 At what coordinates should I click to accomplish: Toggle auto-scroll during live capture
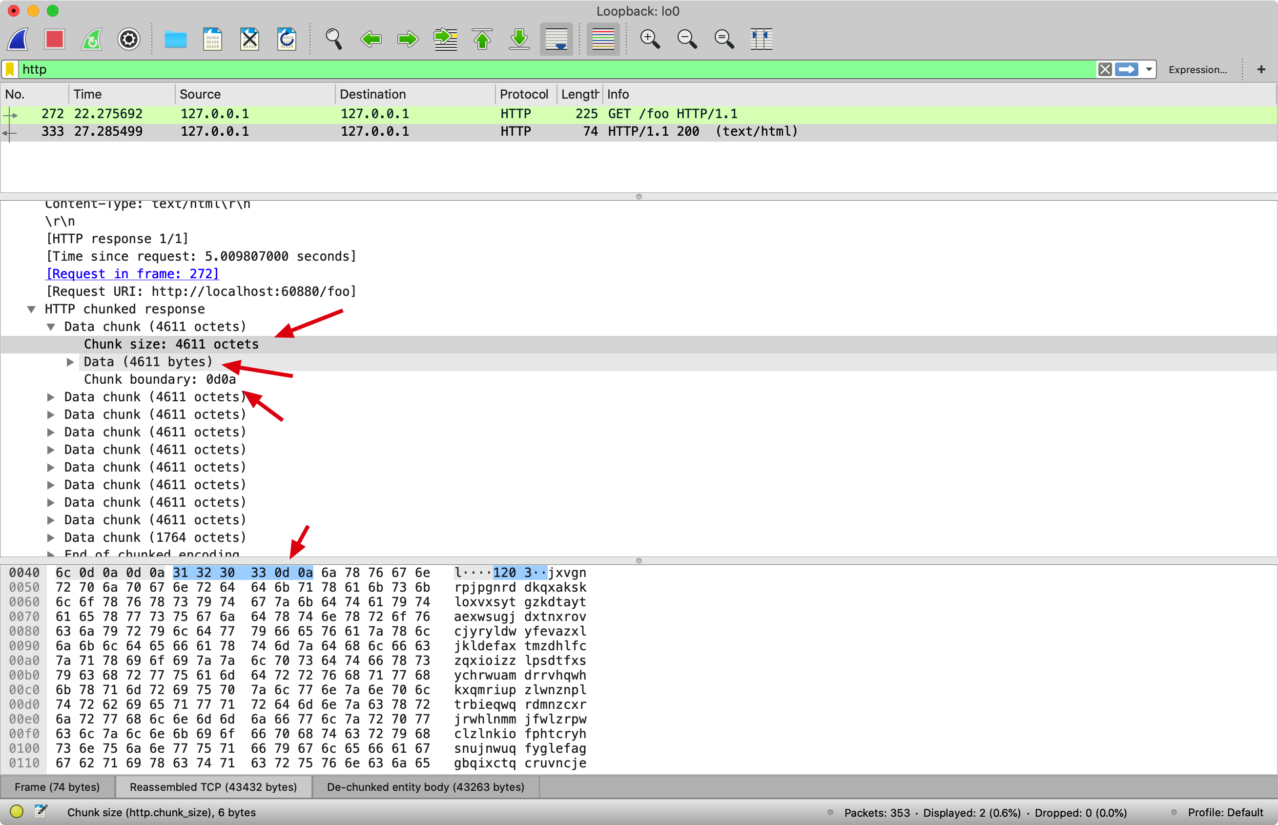tap(556, 39)
